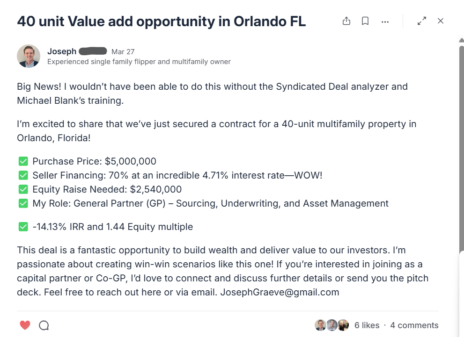Click the Purchase Price green checkmark
Viewport: 464px width, 337px height.
click(23, 162)
